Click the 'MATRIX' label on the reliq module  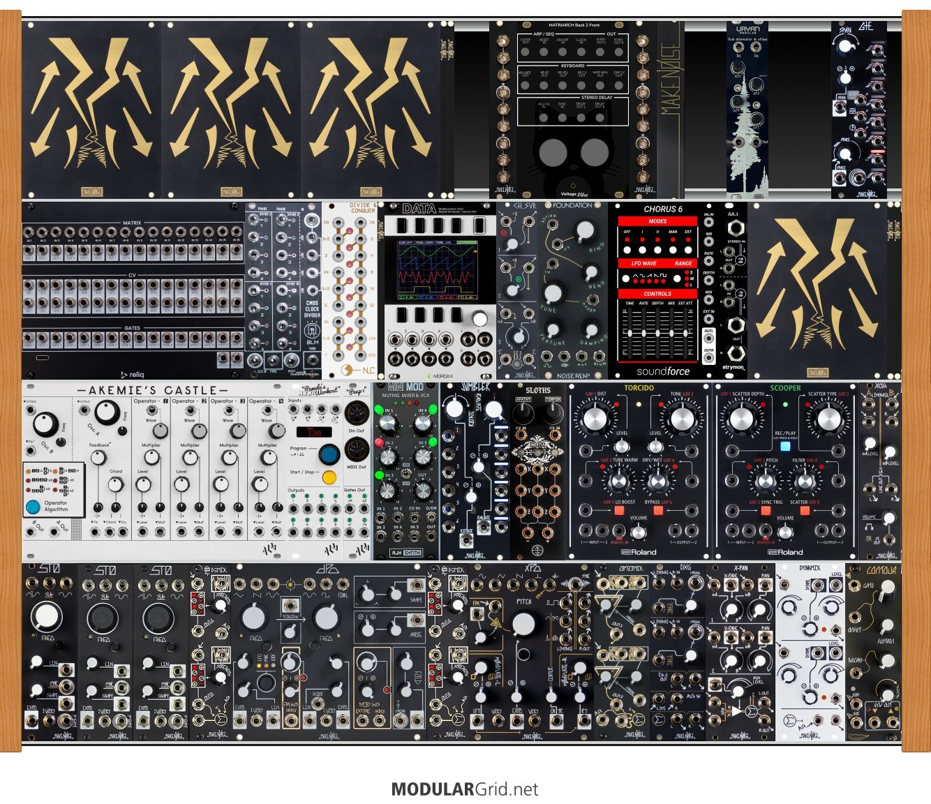pos(132,223)
